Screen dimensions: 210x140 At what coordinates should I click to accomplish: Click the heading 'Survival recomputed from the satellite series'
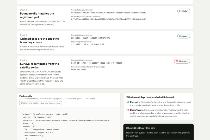point(39,65)
